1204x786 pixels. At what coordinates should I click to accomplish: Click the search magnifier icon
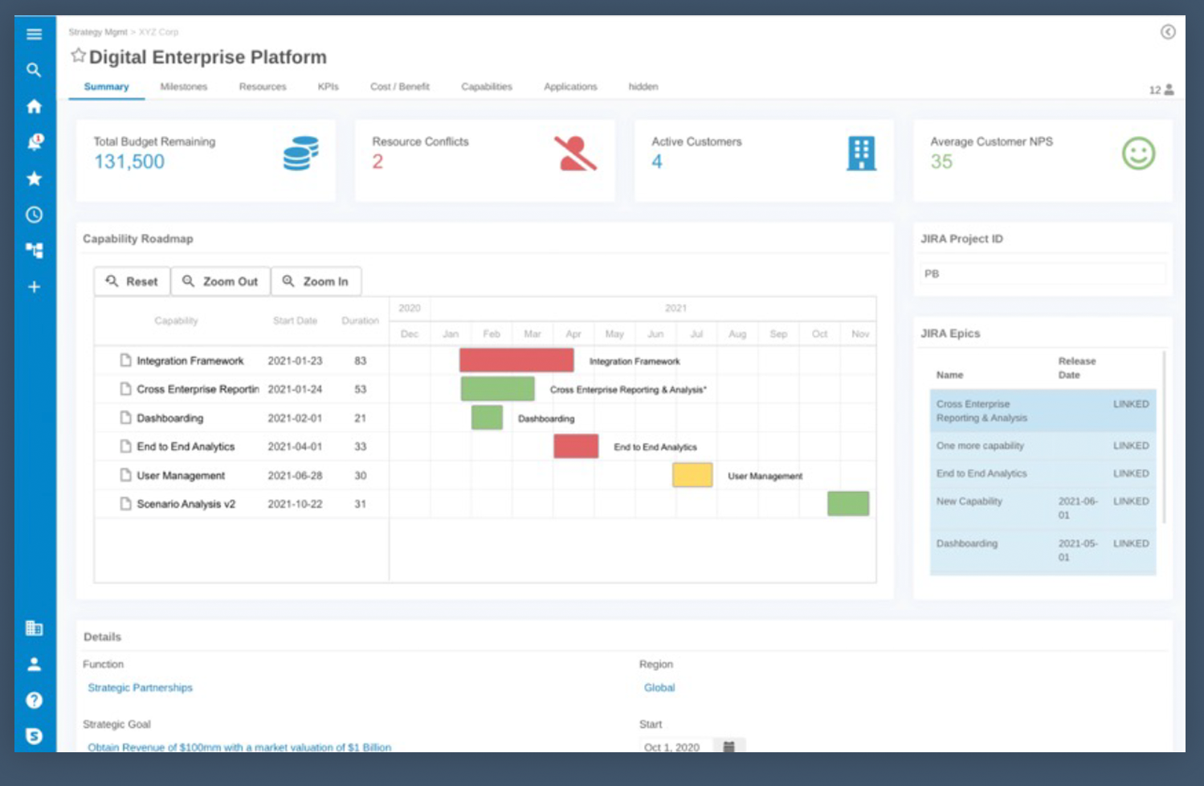coord(34,70)
